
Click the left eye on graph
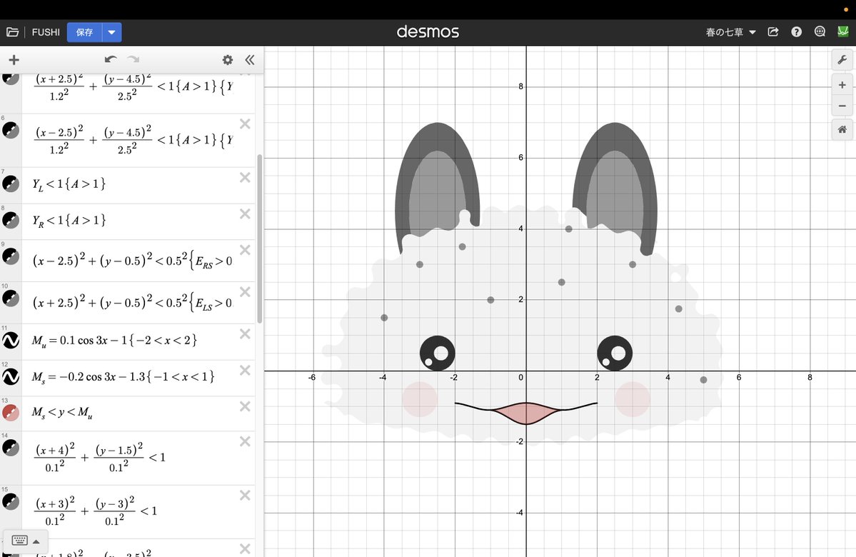pos(437,353)
